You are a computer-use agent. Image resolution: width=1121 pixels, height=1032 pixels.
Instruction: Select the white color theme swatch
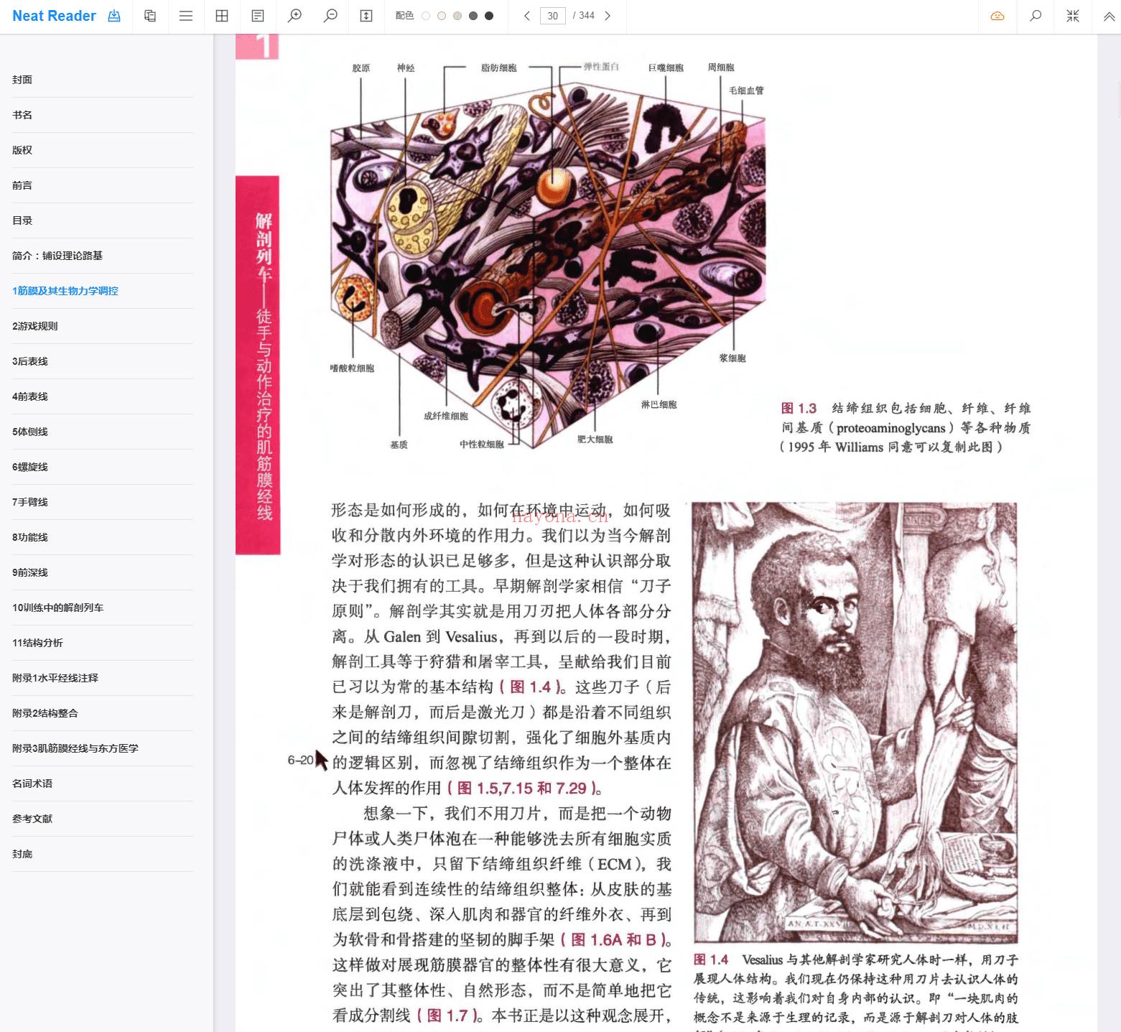click(x=426, y=16)
